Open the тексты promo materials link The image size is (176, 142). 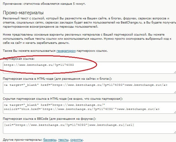(63, 140)
